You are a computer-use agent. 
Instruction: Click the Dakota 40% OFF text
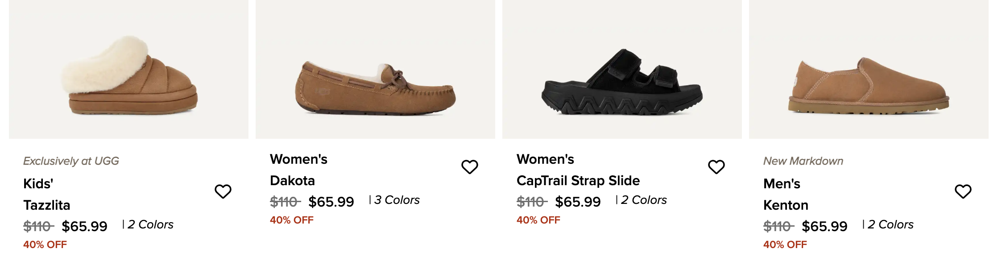click(x=292, y=220)
